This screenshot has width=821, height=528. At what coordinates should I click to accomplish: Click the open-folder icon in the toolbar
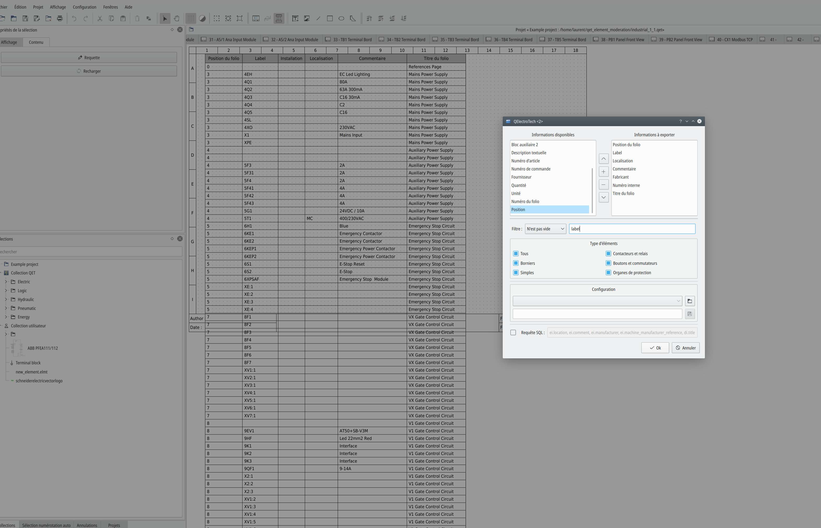(x=14, y=19)
